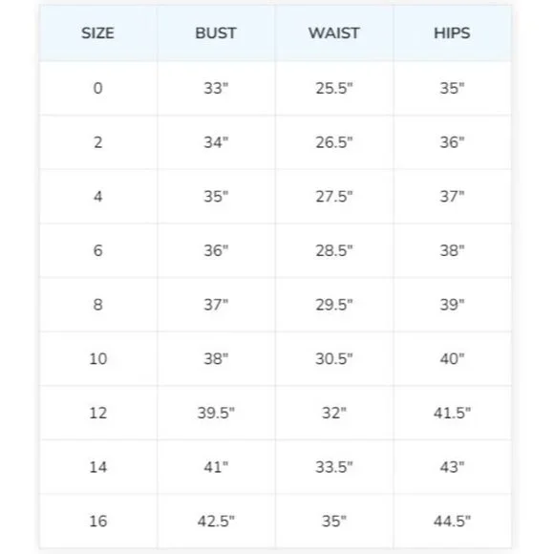Click the 25.5" waist measurement cell

(334, 88)
